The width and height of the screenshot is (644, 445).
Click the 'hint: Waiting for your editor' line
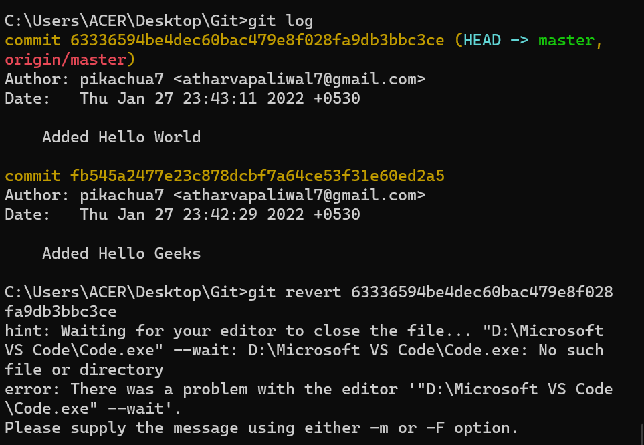coord(304,331)
